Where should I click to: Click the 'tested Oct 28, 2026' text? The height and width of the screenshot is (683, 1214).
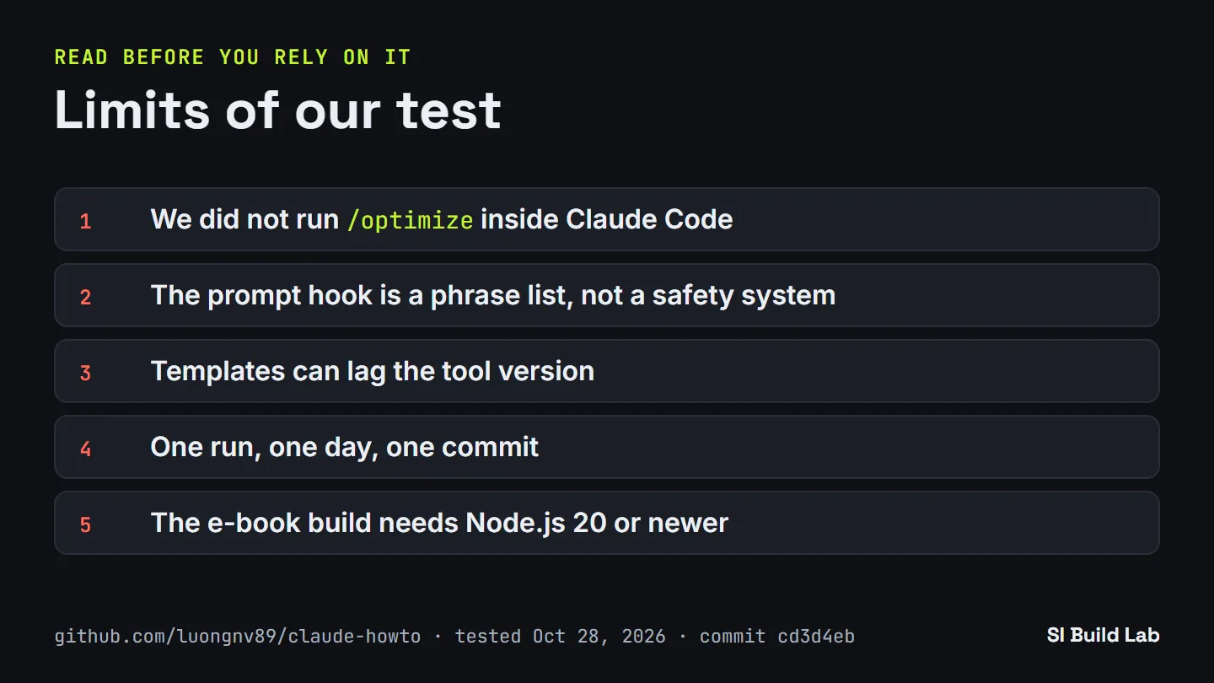[x=560, y=636]
